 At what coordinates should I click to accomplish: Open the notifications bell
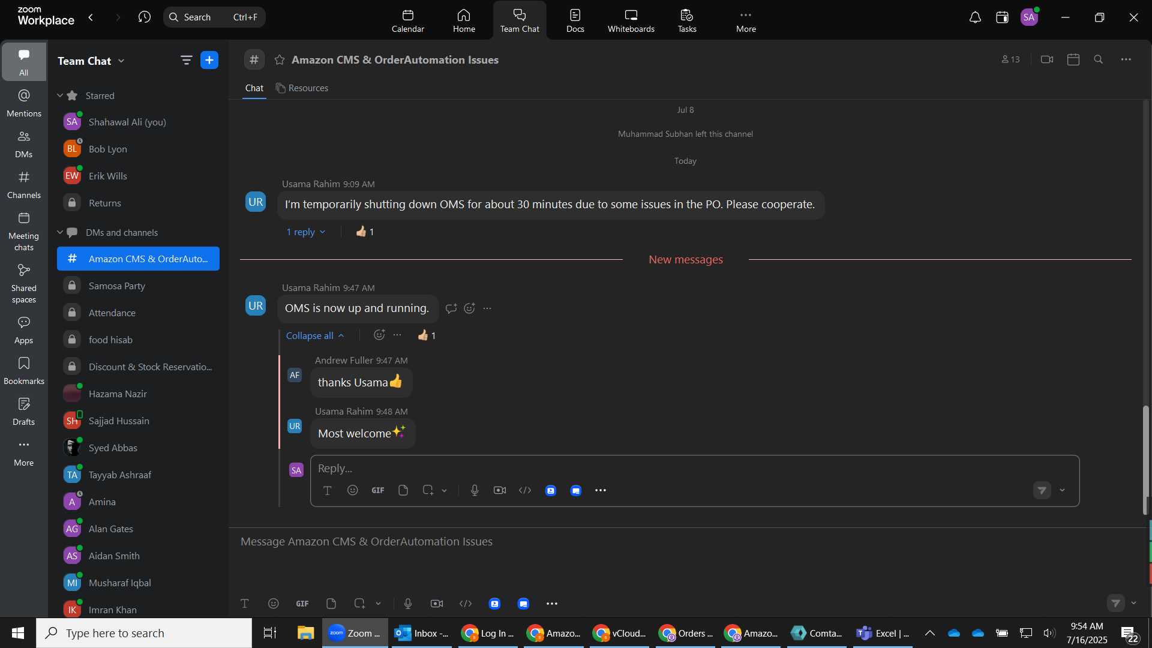pyautogui.click(x=975, y=17)
